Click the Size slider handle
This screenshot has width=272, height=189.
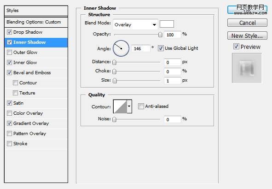(115, 81)
